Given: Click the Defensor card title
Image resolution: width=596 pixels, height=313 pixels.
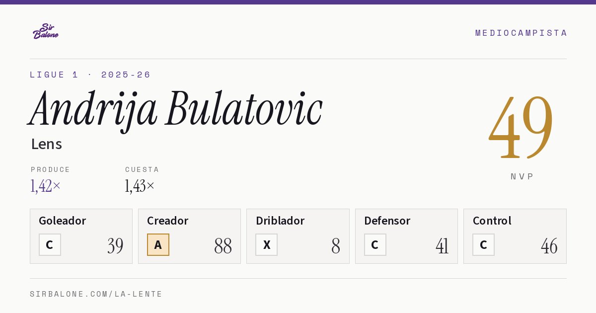Looking at the screenshot, I should tap(387, 221).
